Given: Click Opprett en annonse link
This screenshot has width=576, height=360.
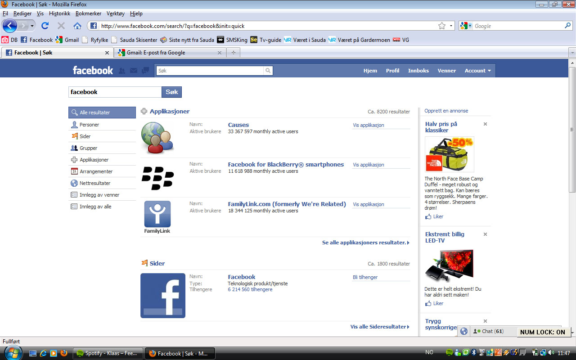Looking at the screenshot, I should coord(446,111).
